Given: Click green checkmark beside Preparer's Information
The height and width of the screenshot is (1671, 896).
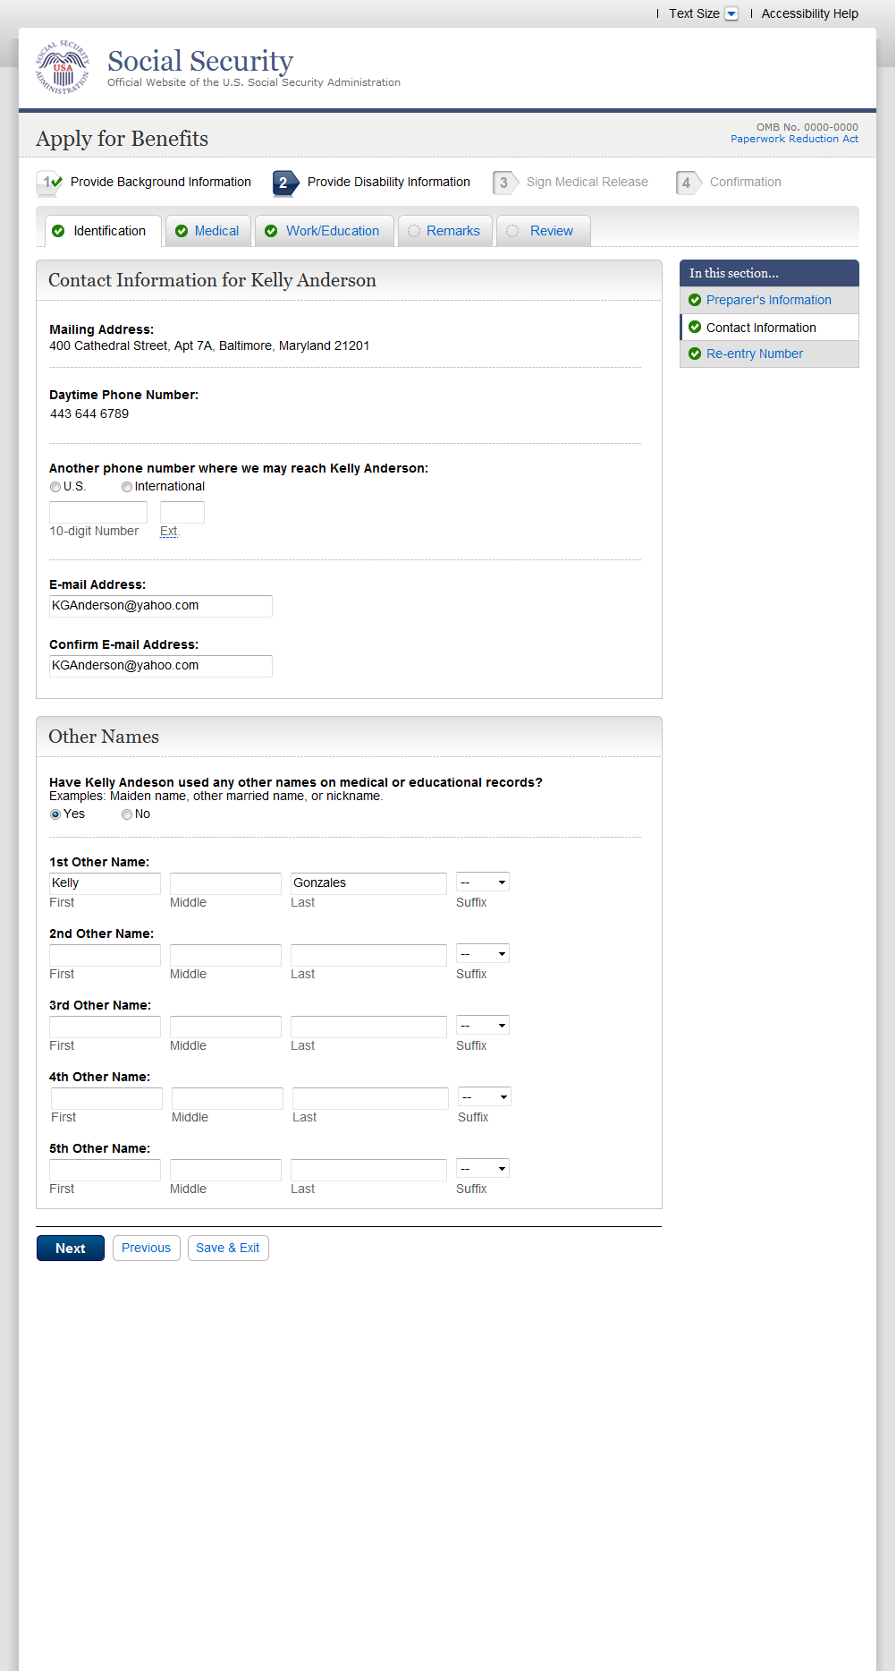Looking at the screenshot, I should point(695,300).
